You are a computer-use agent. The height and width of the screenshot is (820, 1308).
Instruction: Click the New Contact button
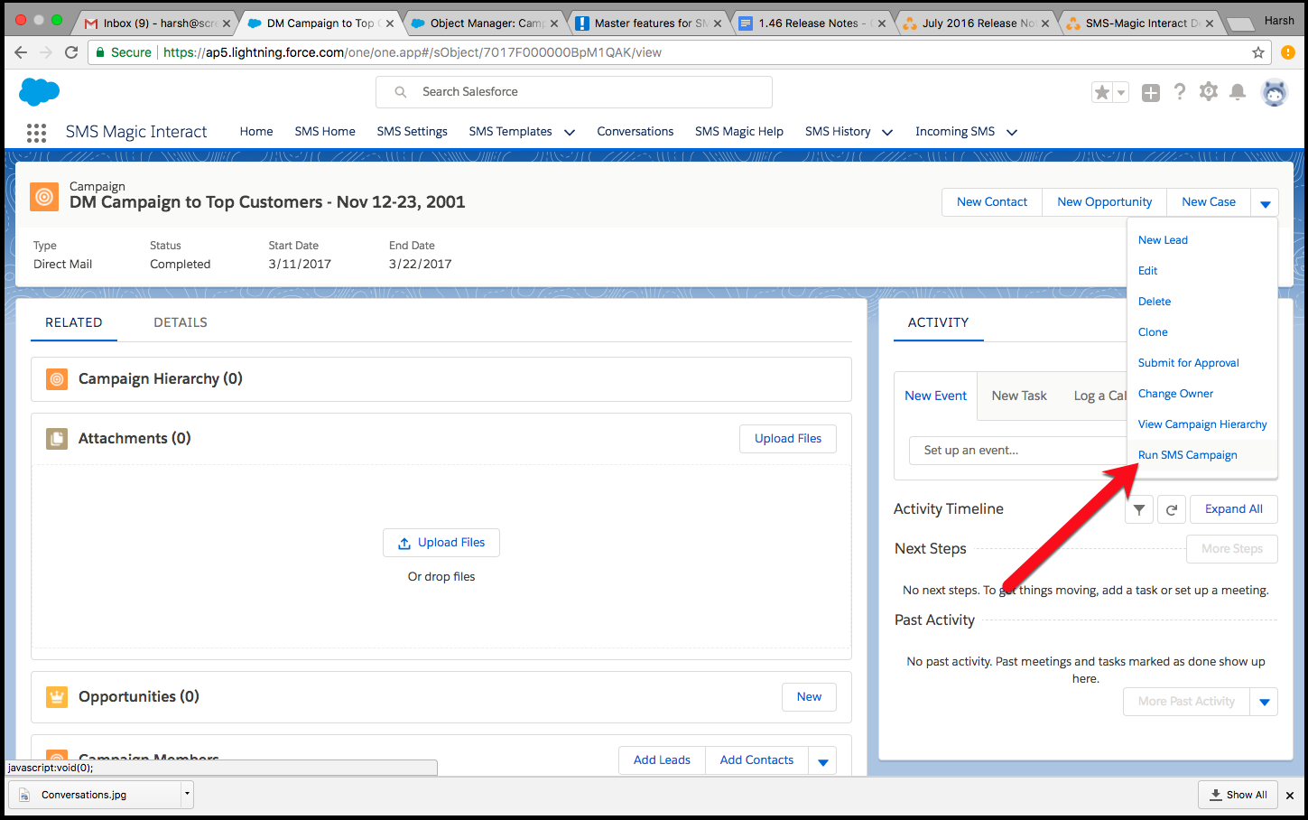[992, 202]
